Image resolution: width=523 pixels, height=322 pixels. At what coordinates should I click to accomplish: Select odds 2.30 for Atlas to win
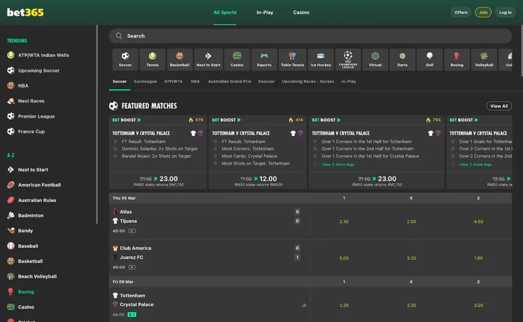pos(344,221)
